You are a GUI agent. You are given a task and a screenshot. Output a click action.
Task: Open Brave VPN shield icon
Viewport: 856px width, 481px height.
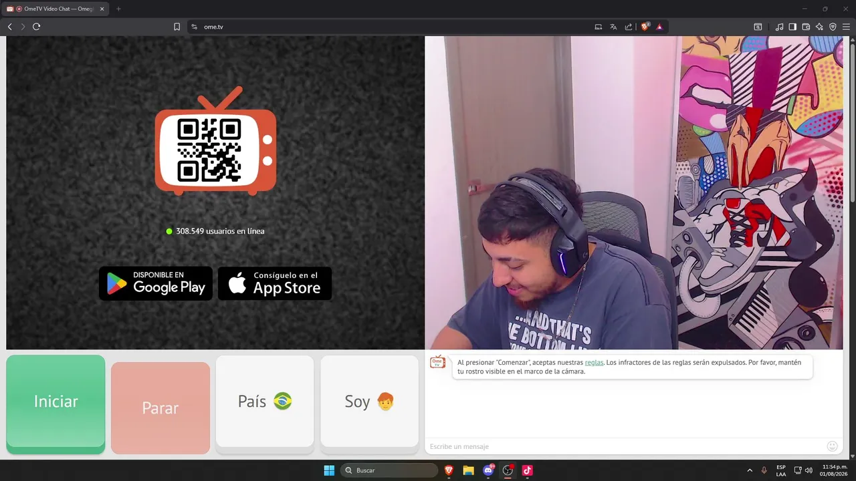point(833,27)
